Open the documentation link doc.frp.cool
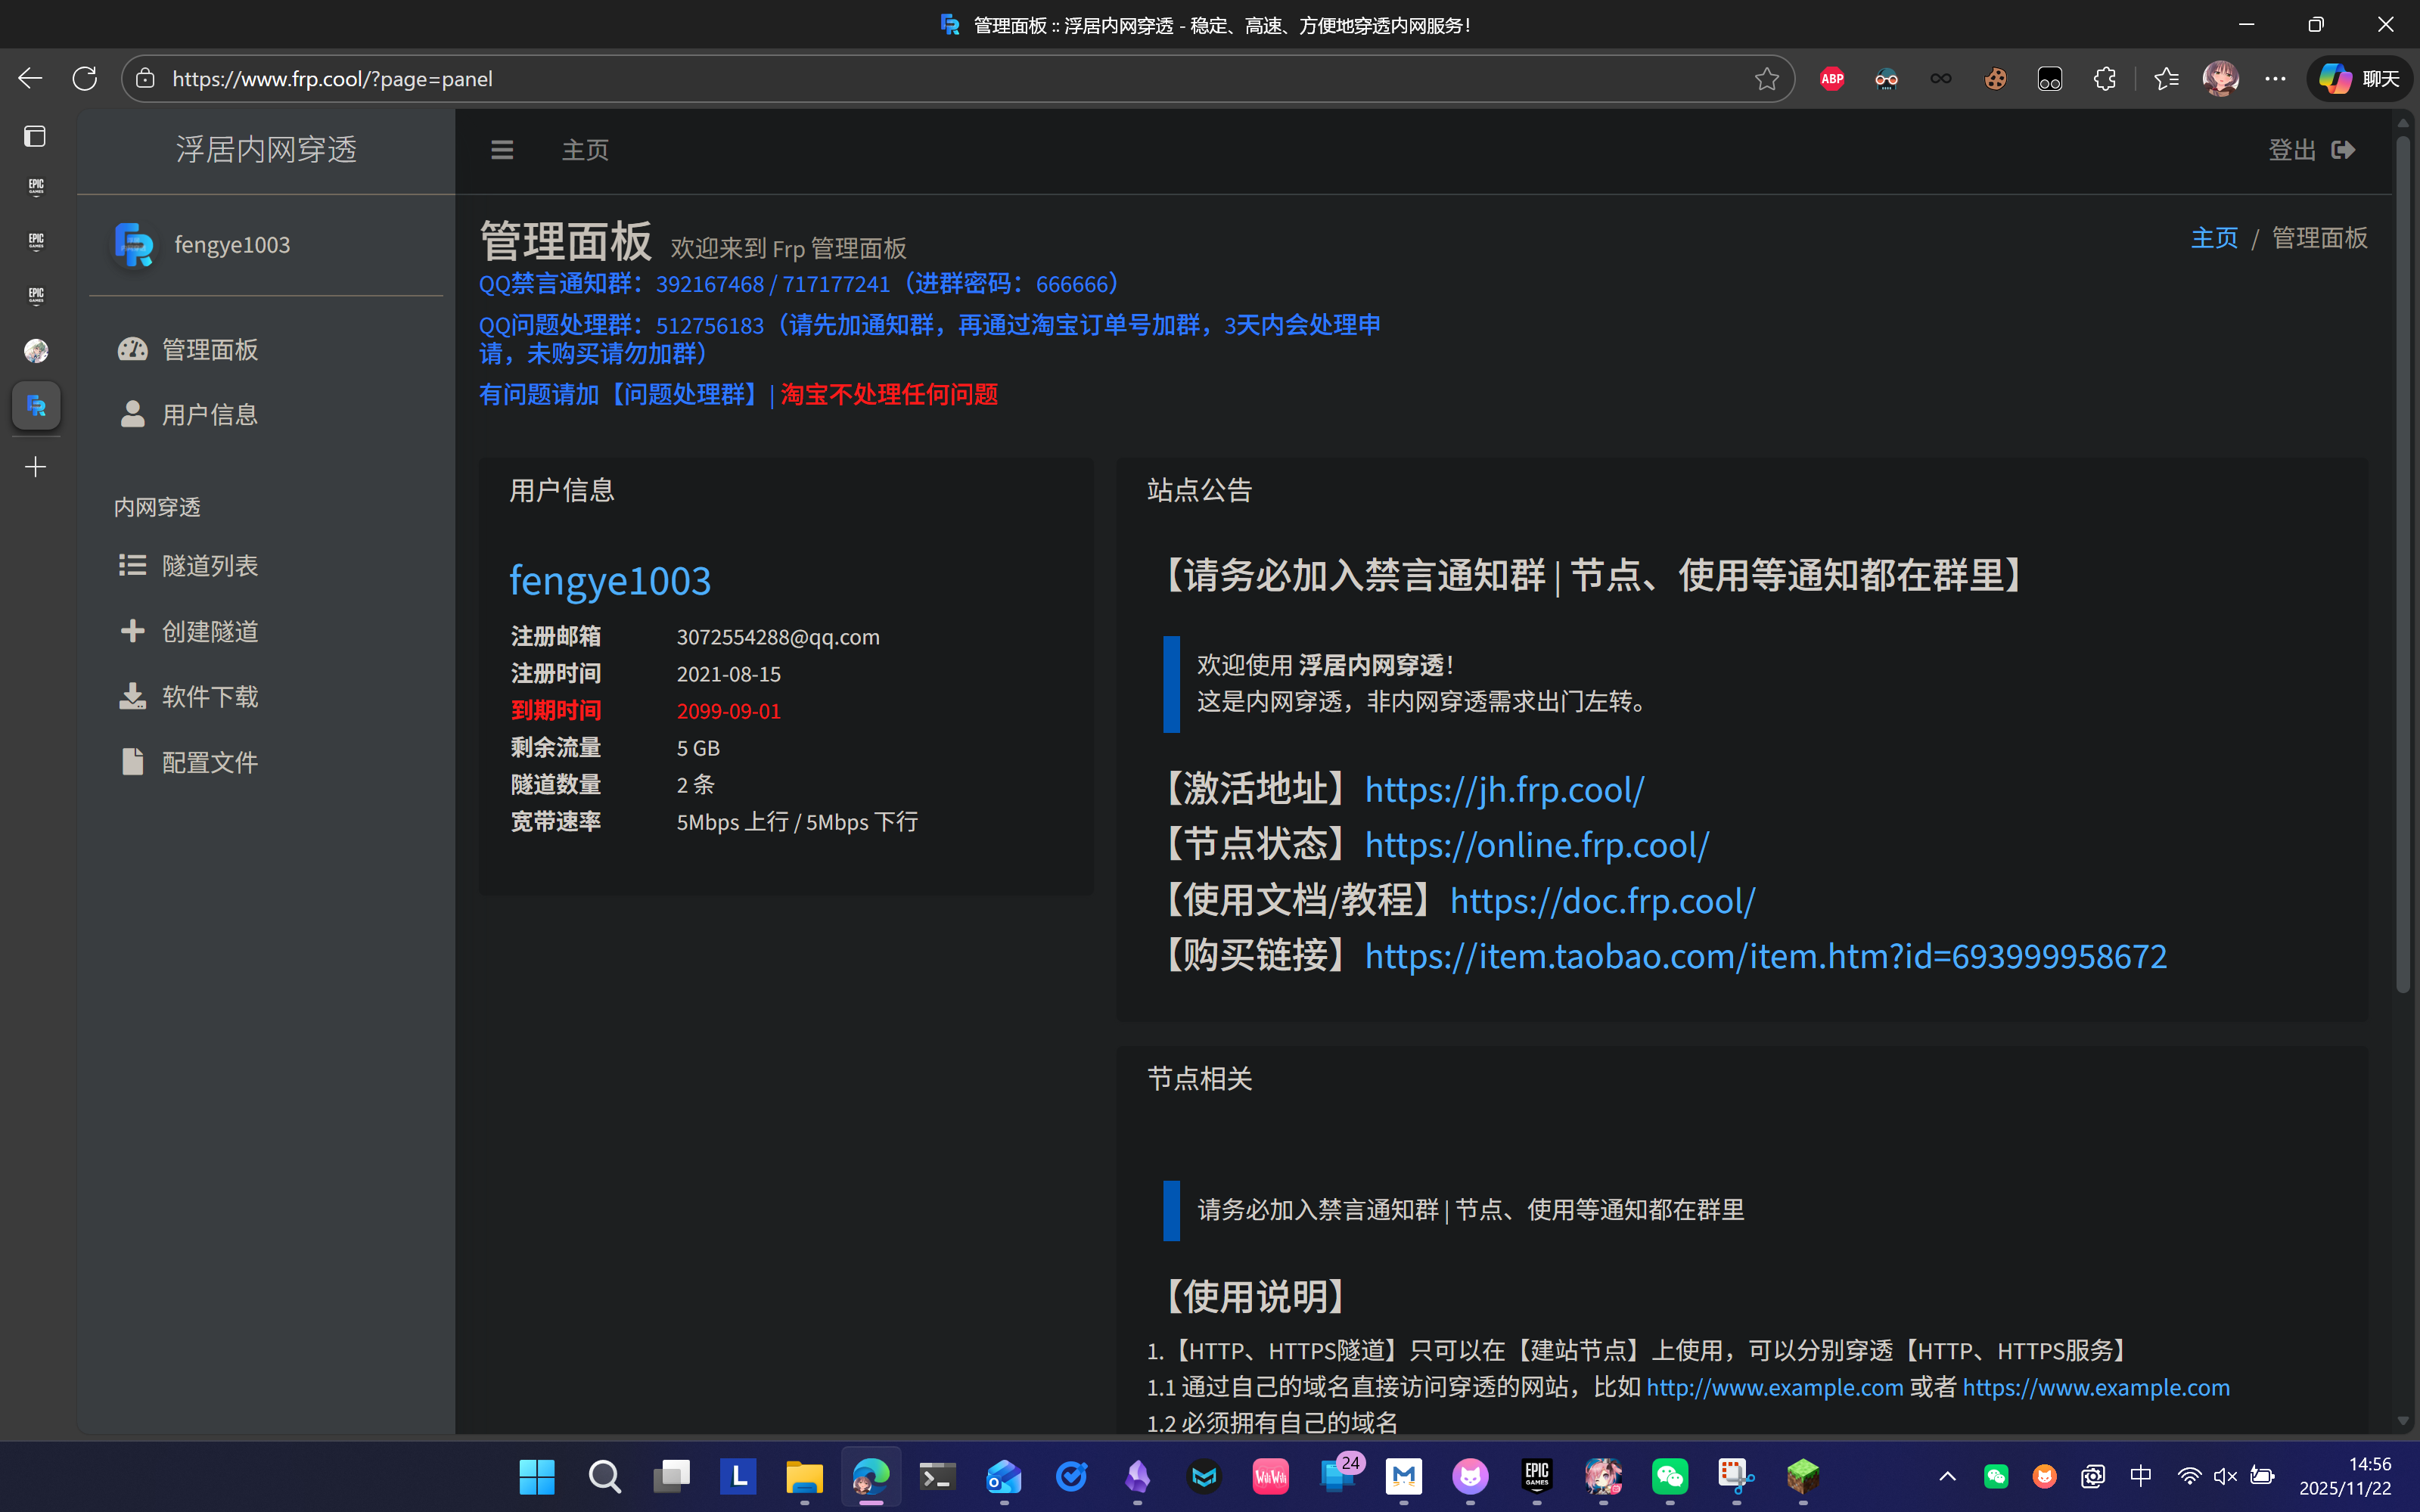Viewport: 2420px width, 1512px height. [x=1602, y=902]
